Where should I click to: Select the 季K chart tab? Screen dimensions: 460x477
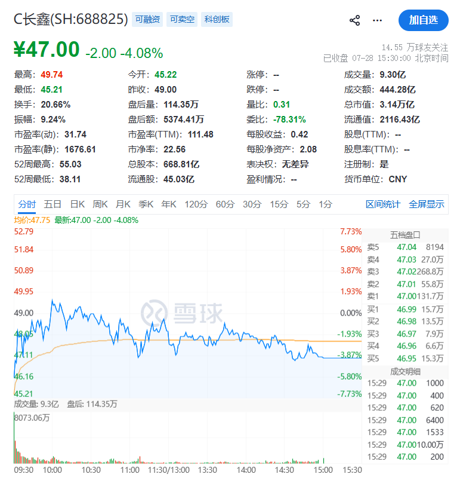146,204
